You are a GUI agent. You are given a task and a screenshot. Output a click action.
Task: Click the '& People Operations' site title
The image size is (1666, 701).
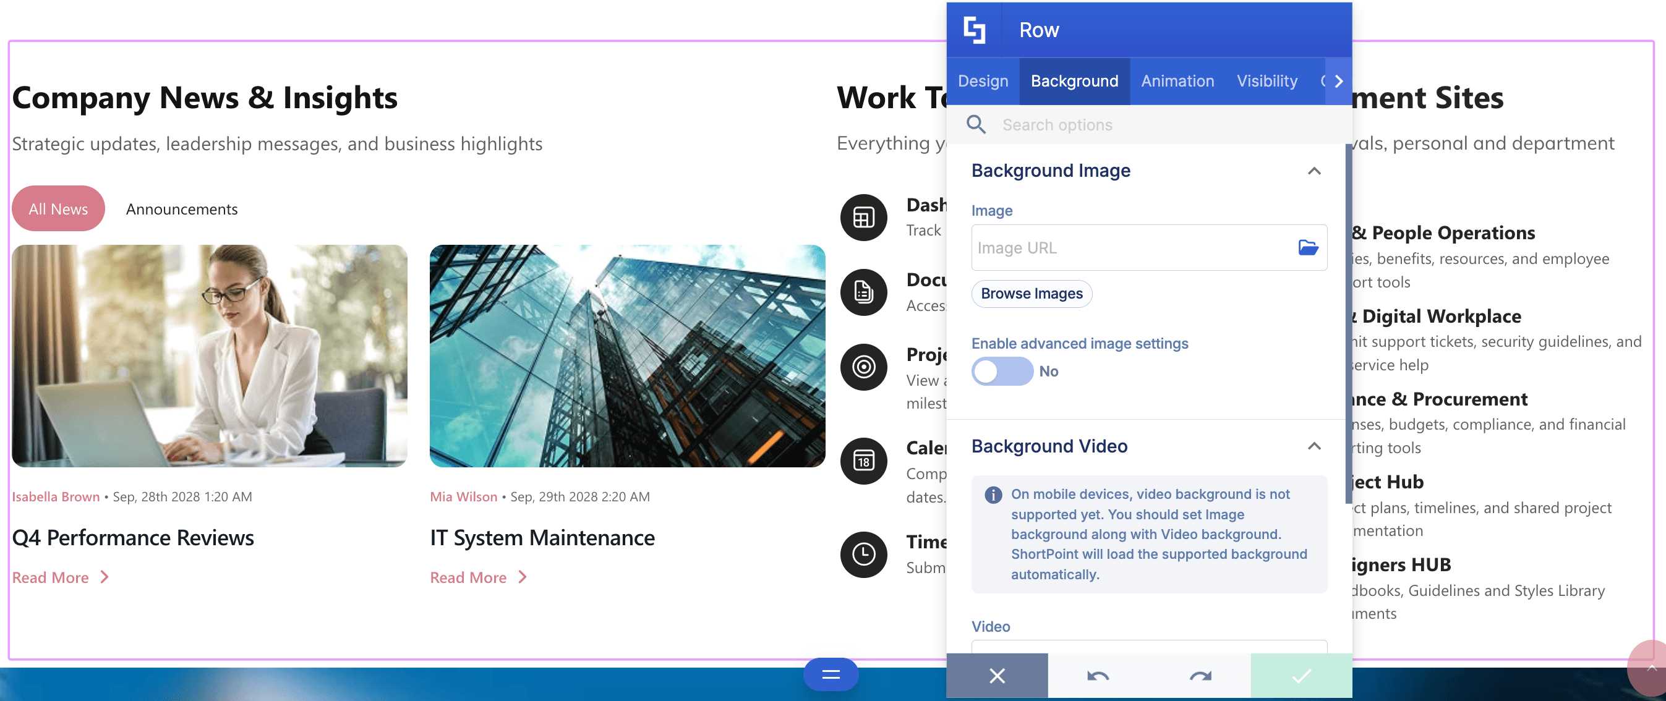pos(1443,232)
